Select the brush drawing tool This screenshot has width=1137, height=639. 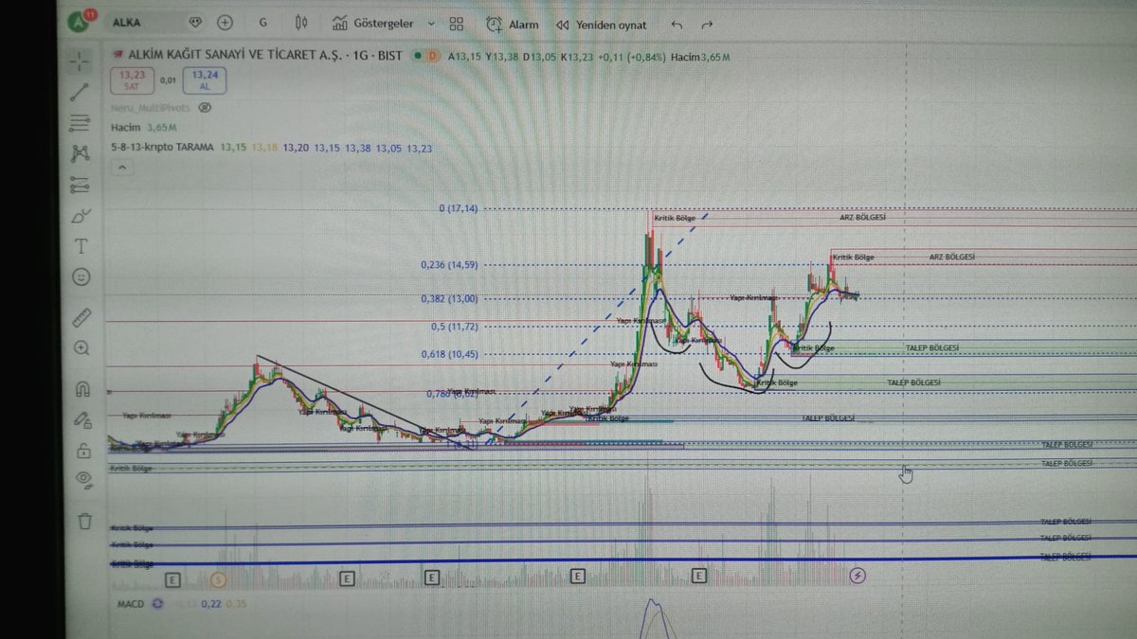tap(81, 216)
